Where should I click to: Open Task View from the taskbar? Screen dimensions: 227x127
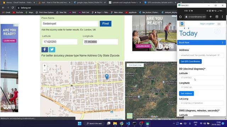[109, 123]
